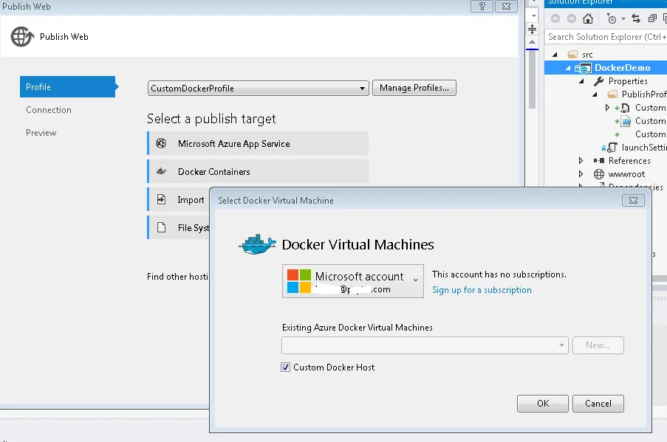This screenshot has width=667, height=442.
Task: Click the Solution Explorer Home icon
Action: [x=588, y=18]
